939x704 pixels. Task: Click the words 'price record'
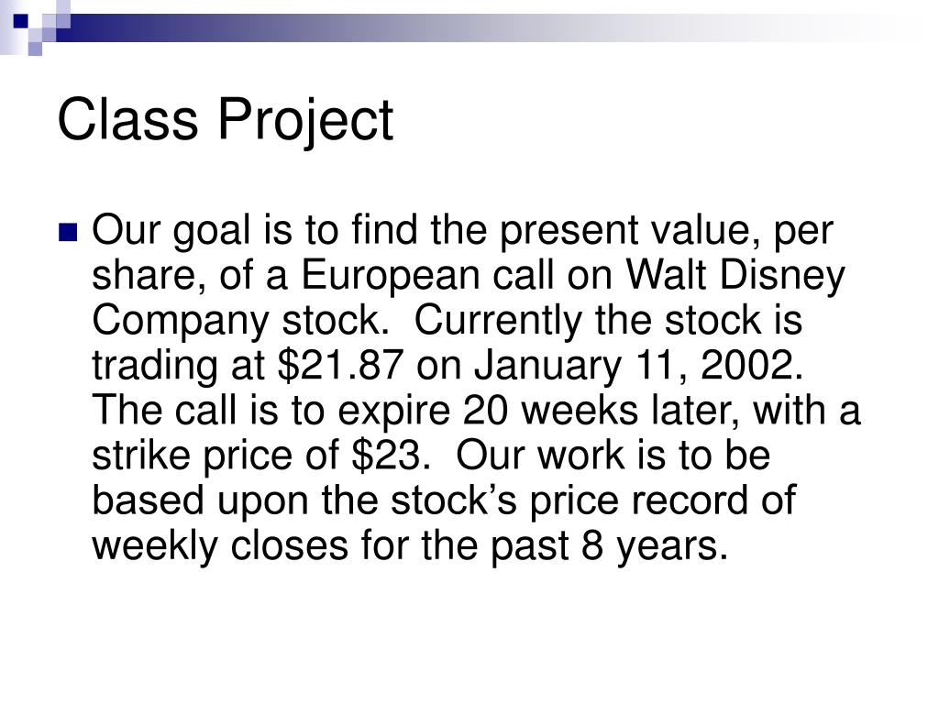point(639,500)
